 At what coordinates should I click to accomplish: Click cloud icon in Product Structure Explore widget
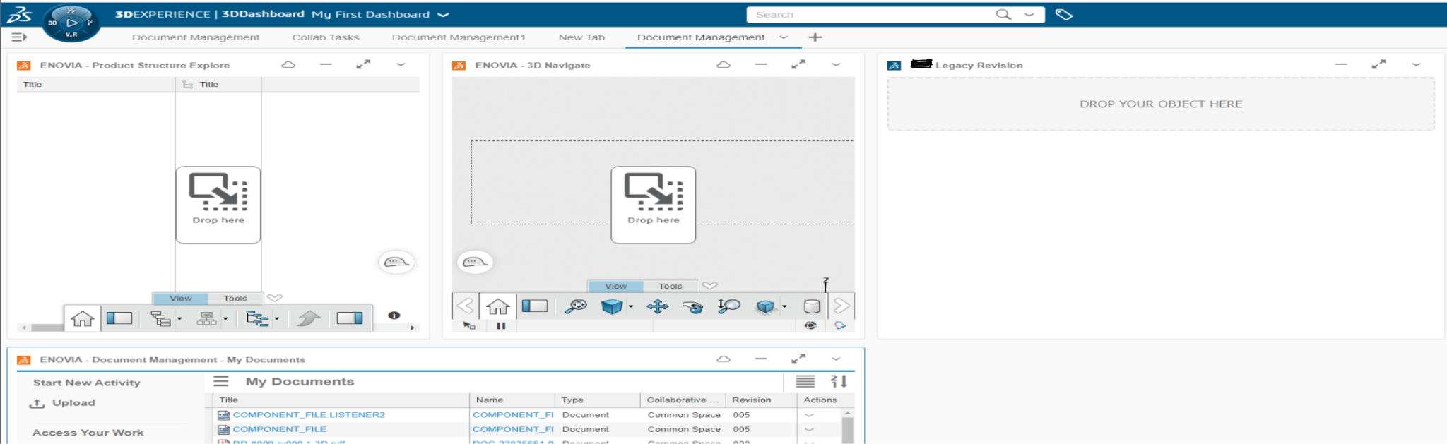tap(288, 64)
